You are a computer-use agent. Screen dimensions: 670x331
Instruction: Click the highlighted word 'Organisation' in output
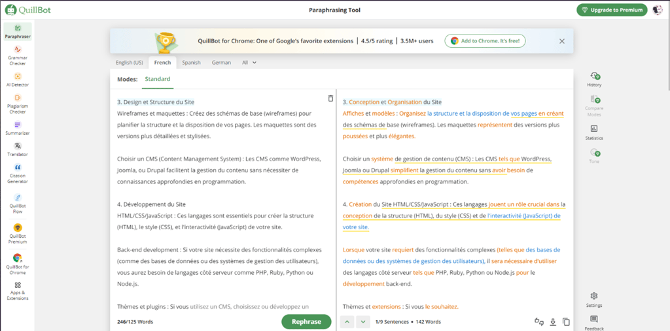[x=404, y=102]
